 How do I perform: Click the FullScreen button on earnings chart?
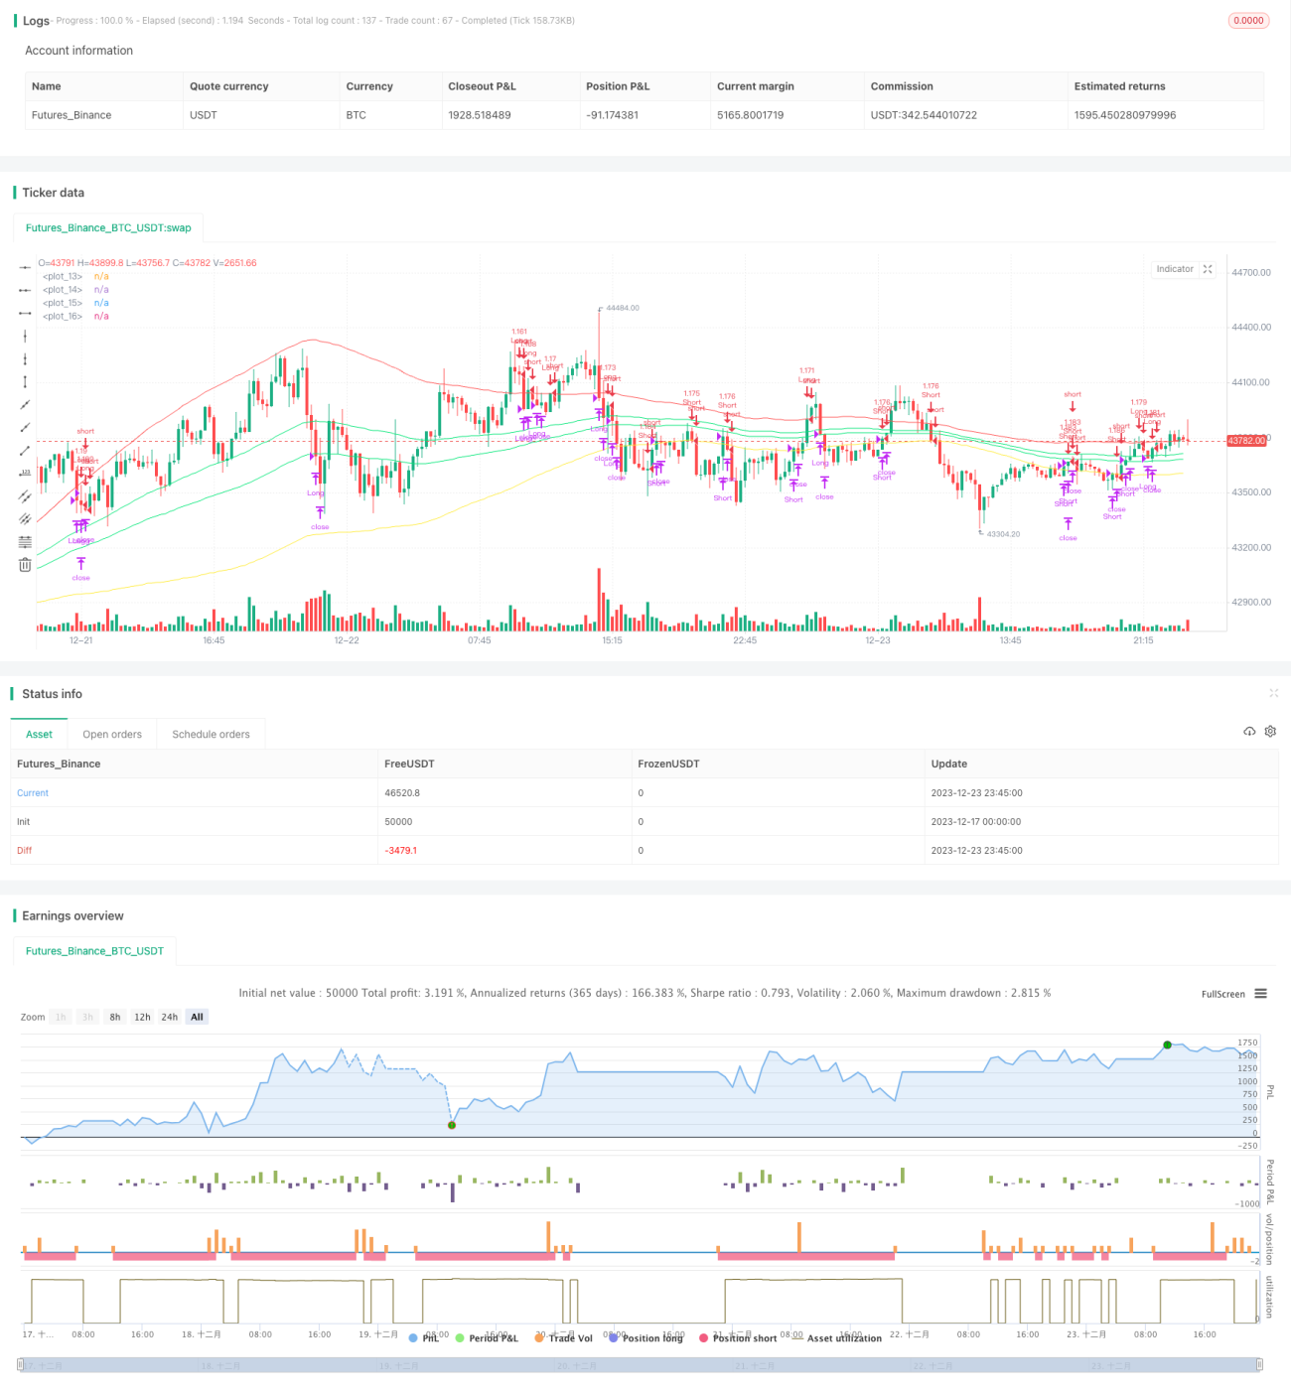point(1222,994)
